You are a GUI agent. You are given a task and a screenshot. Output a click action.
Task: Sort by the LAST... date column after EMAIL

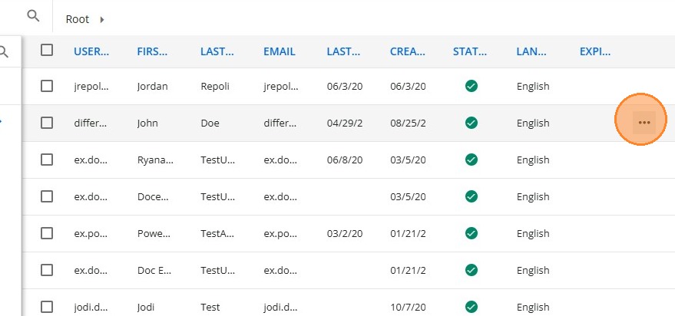point(343,51)
